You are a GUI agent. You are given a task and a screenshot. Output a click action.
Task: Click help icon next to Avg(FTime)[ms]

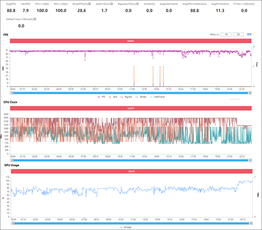click(230, 4)
